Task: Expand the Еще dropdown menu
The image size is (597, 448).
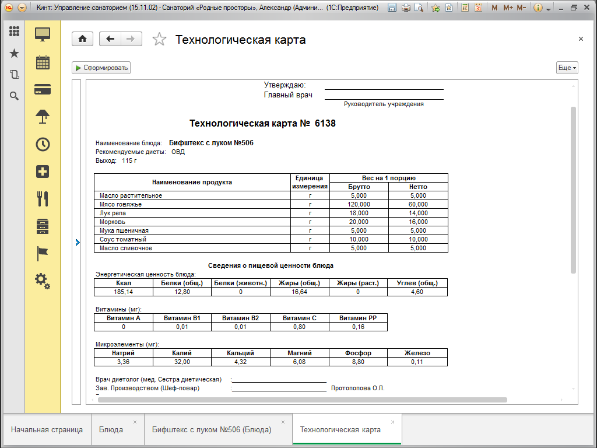Action: pos(567,68)
